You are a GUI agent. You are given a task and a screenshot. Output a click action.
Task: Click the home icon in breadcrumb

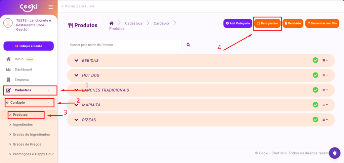(x=112, y=23)
